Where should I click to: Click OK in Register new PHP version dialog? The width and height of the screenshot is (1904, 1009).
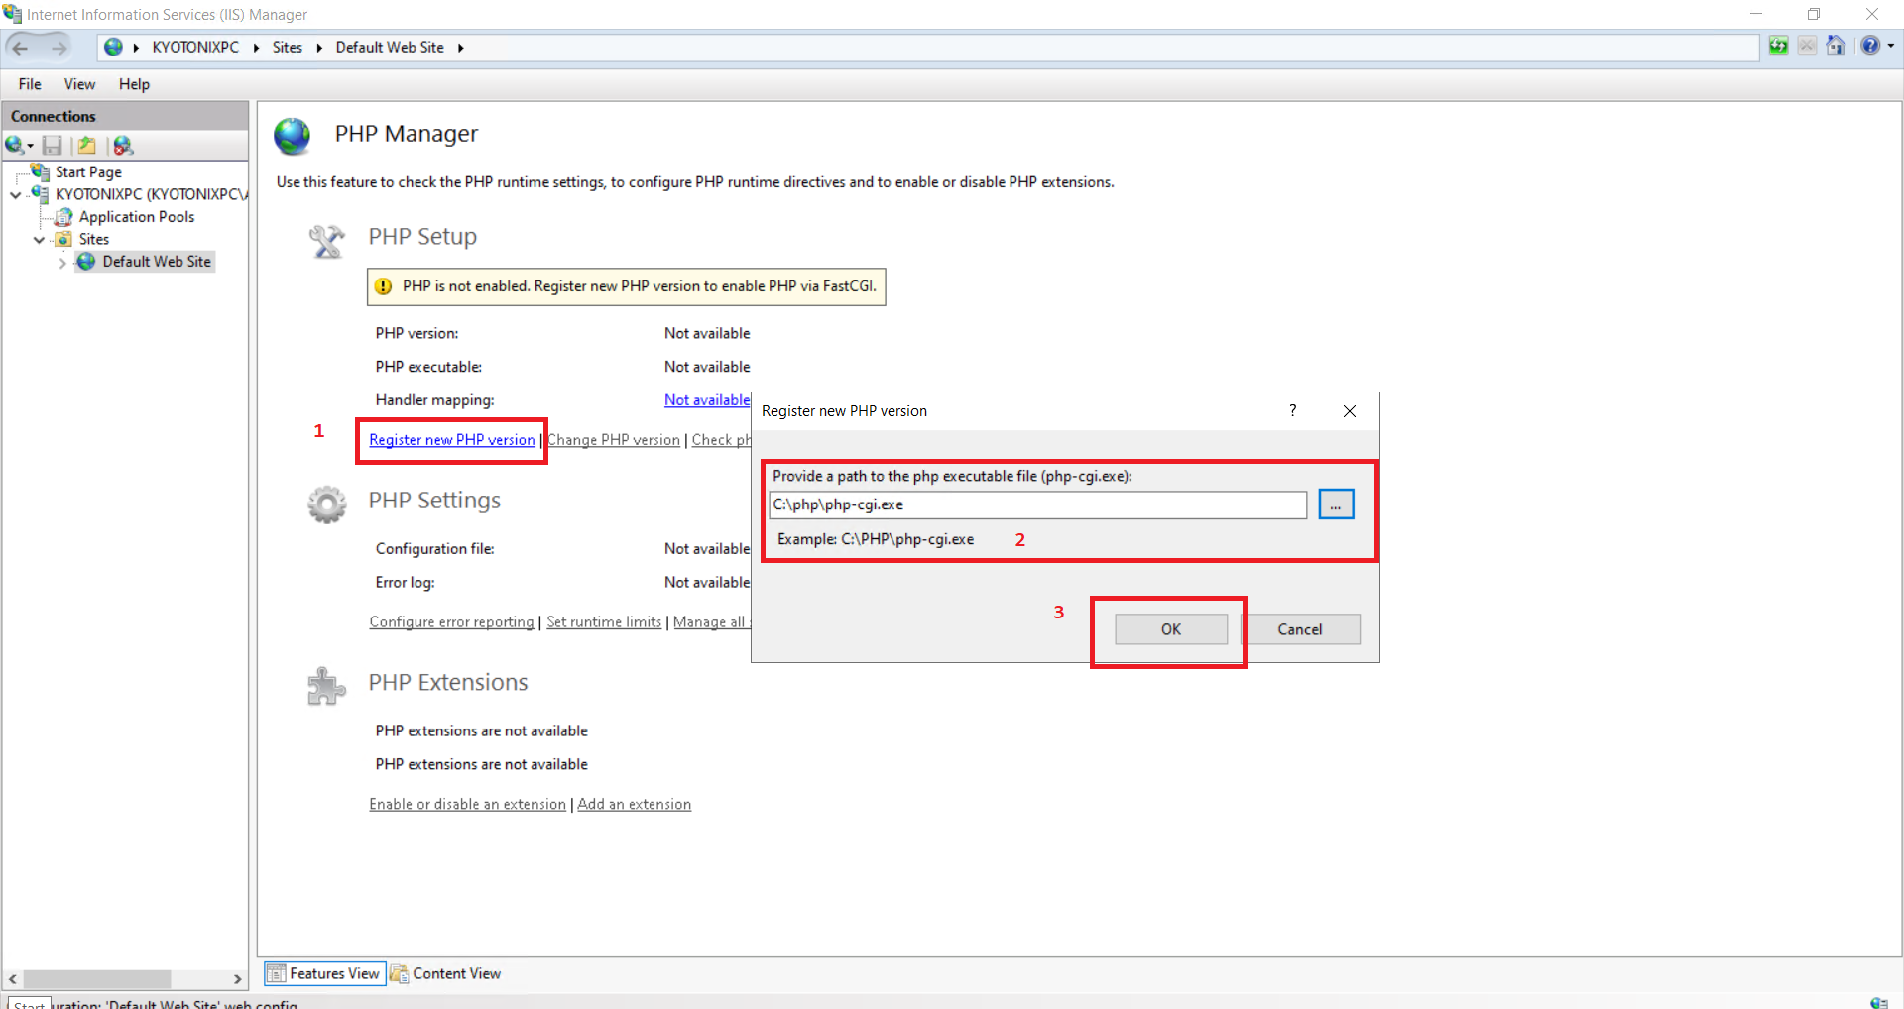(1171, 629)
